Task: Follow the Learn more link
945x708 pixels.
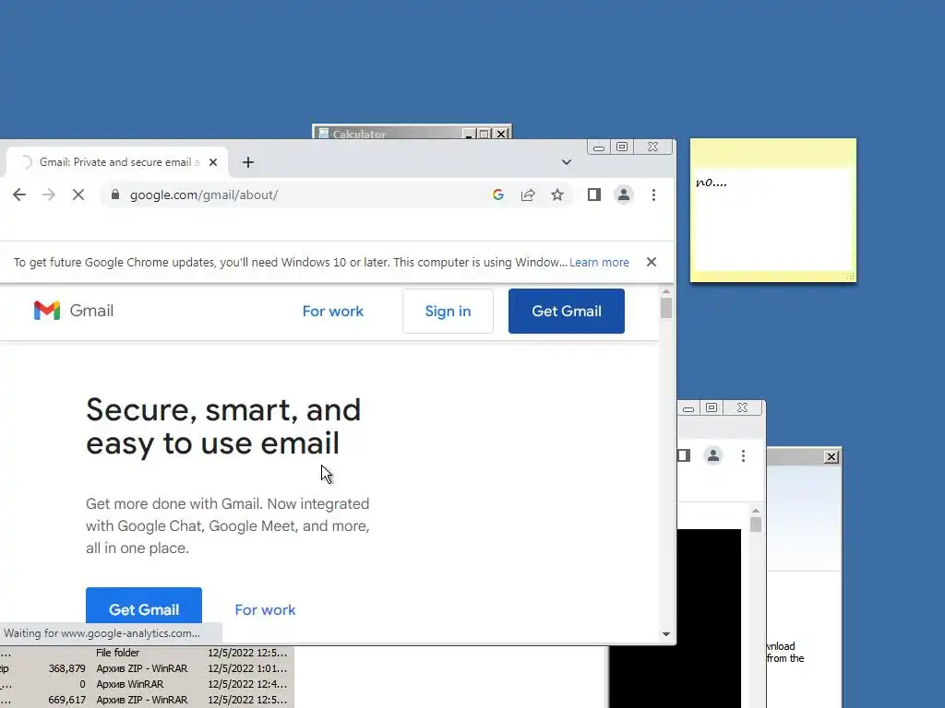Action: 599,263
